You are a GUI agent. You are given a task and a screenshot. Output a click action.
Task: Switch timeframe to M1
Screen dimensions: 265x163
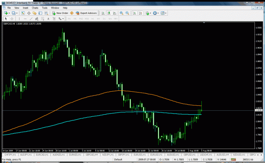69,19
